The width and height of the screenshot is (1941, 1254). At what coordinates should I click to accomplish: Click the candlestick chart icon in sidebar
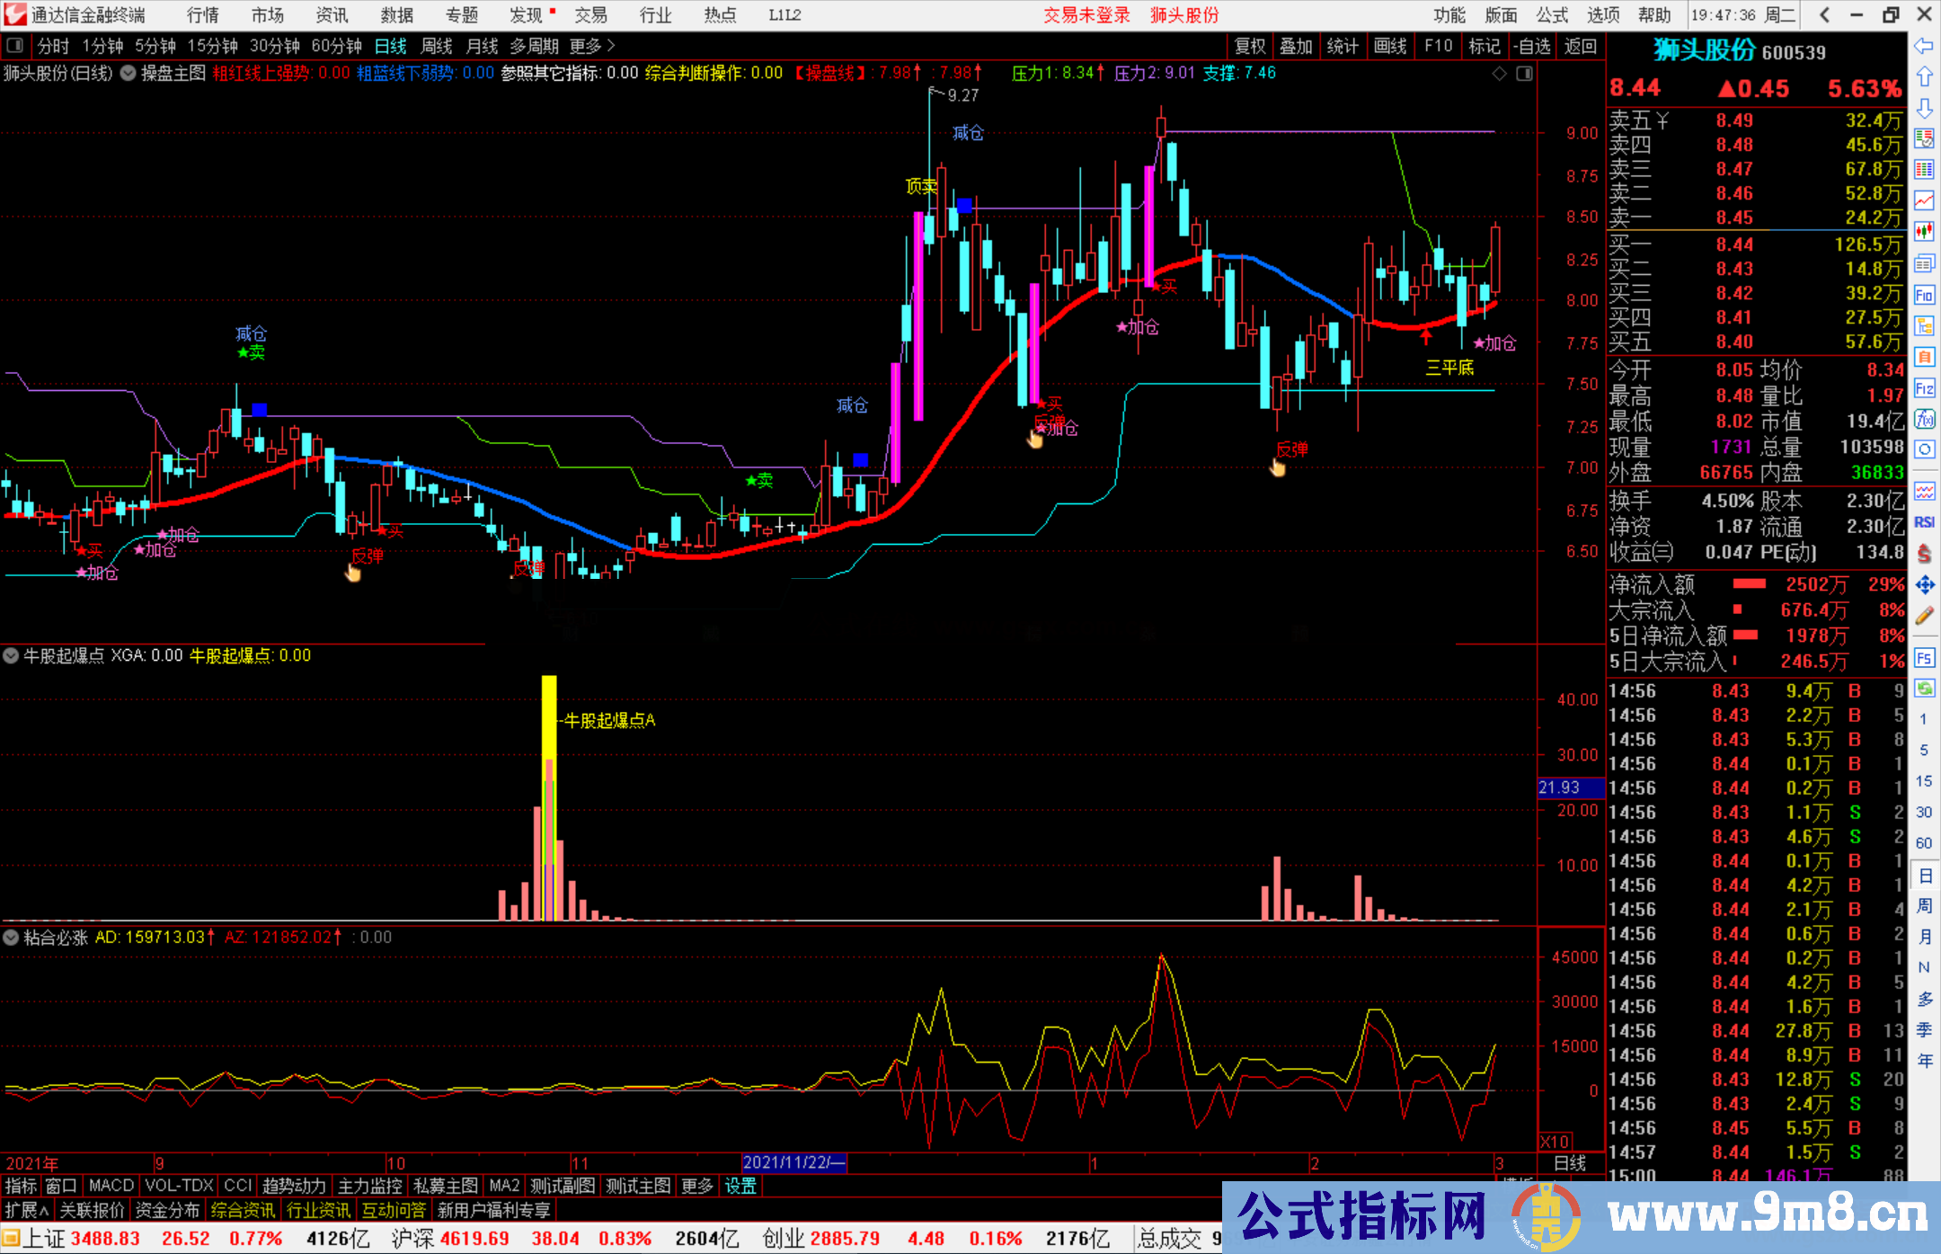1924,231
